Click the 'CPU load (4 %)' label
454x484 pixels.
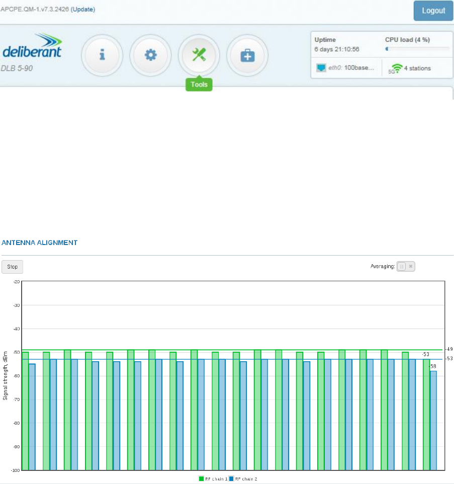407,40
